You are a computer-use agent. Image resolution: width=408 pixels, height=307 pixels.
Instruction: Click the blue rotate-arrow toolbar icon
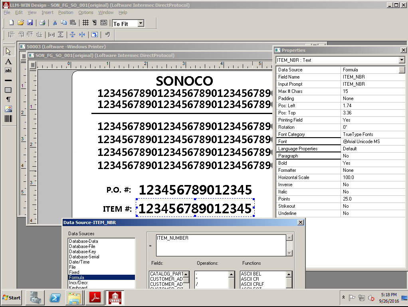point(95,34)
